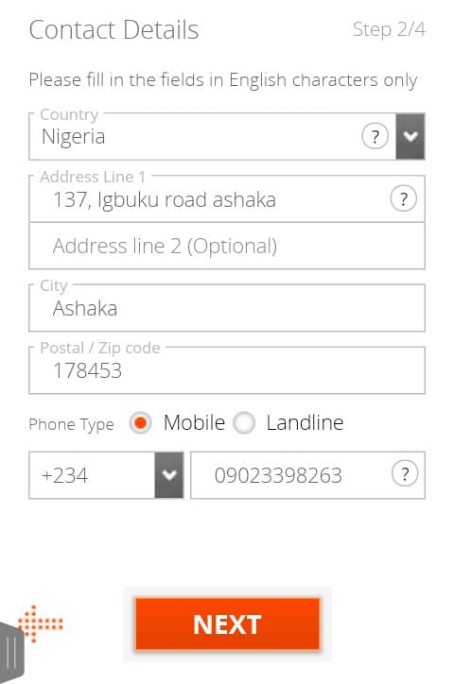The height and width of the screenshot is (684, 454).
Task: Click the City field containing Ashaka
Action: pos(227,308)
